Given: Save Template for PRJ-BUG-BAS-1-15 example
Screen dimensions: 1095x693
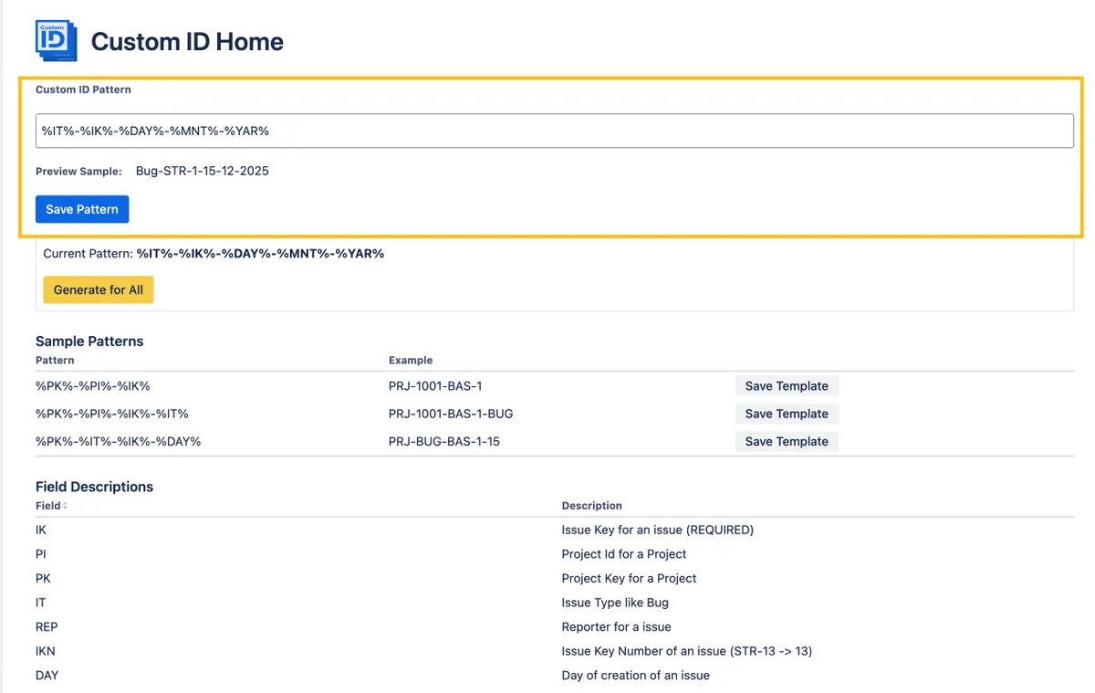Looking at the screenshot, I should pyautogui.click(x=787, y=441).
